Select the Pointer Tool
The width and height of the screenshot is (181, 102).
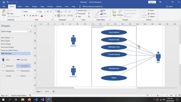[x=81, y=10]
